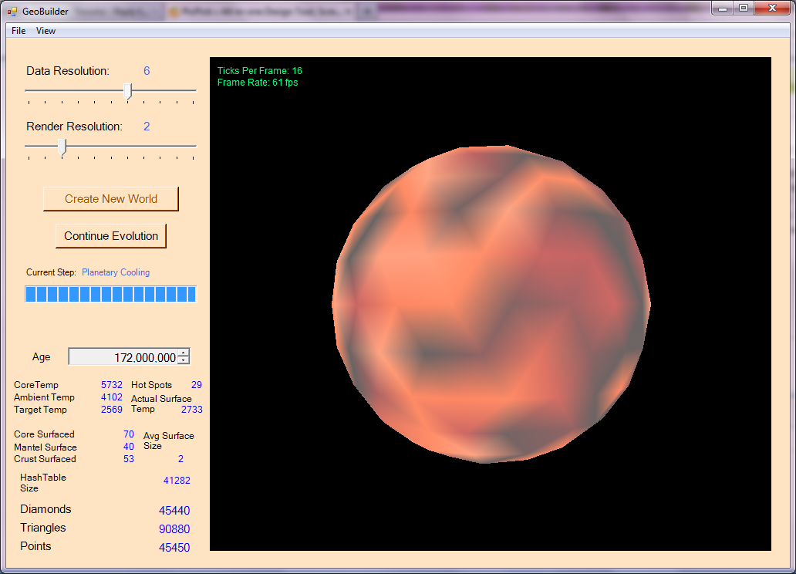Click the Continue Evolution button
The width and height of the screenshot is (796, 574).
point(111,236)
